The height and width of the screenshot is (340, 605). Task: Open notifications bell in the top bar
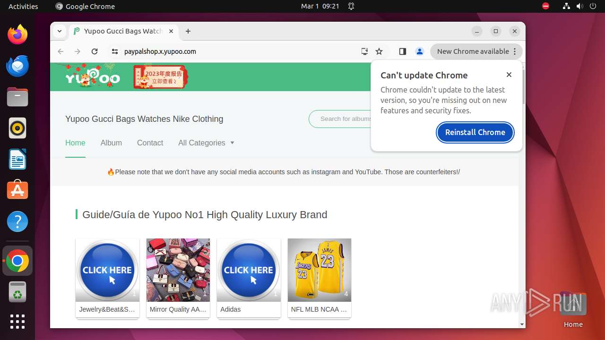tap(351, 6)
